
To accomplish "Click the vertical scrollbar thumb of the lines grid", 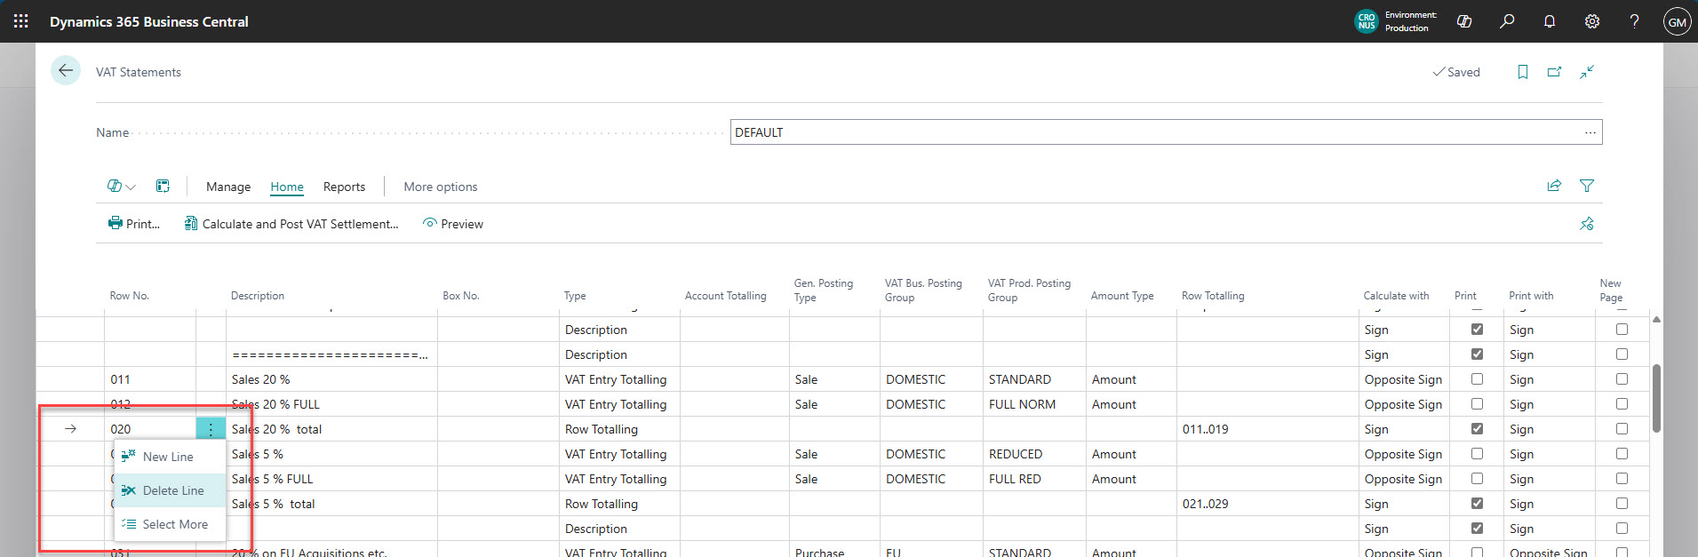I will pos(1656,398).
